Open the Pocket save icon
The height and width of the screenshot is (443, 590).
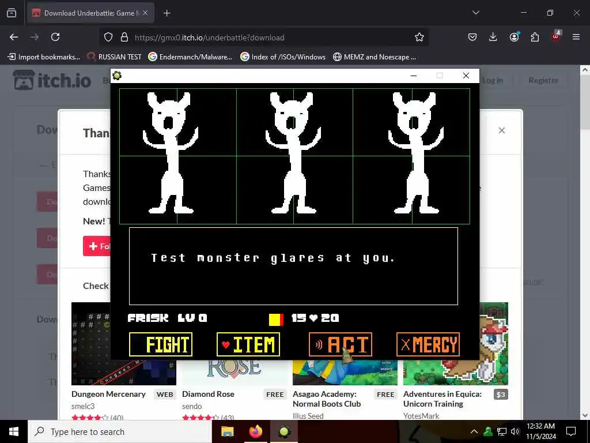pyautogui.click(x=472, y=37)
